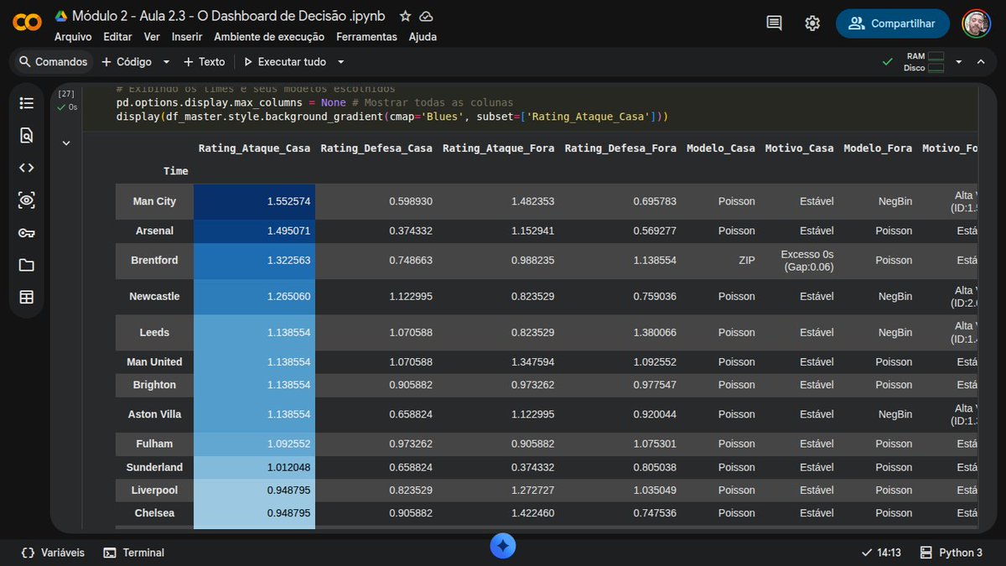
Task: Open RAM and Disk resource indicator
Action: [x=925, y=62]
